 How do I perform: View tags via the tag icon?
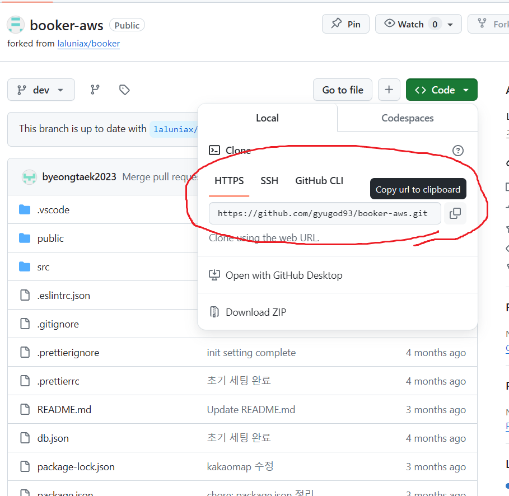124,90
